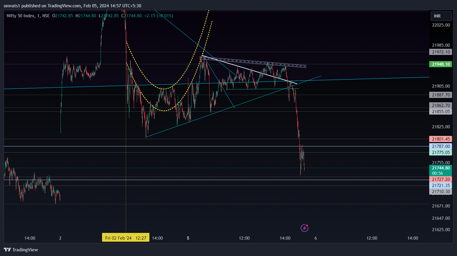Open the INR currency selector
This screenshot has width=457, height=256.
[x=441, y=16]
